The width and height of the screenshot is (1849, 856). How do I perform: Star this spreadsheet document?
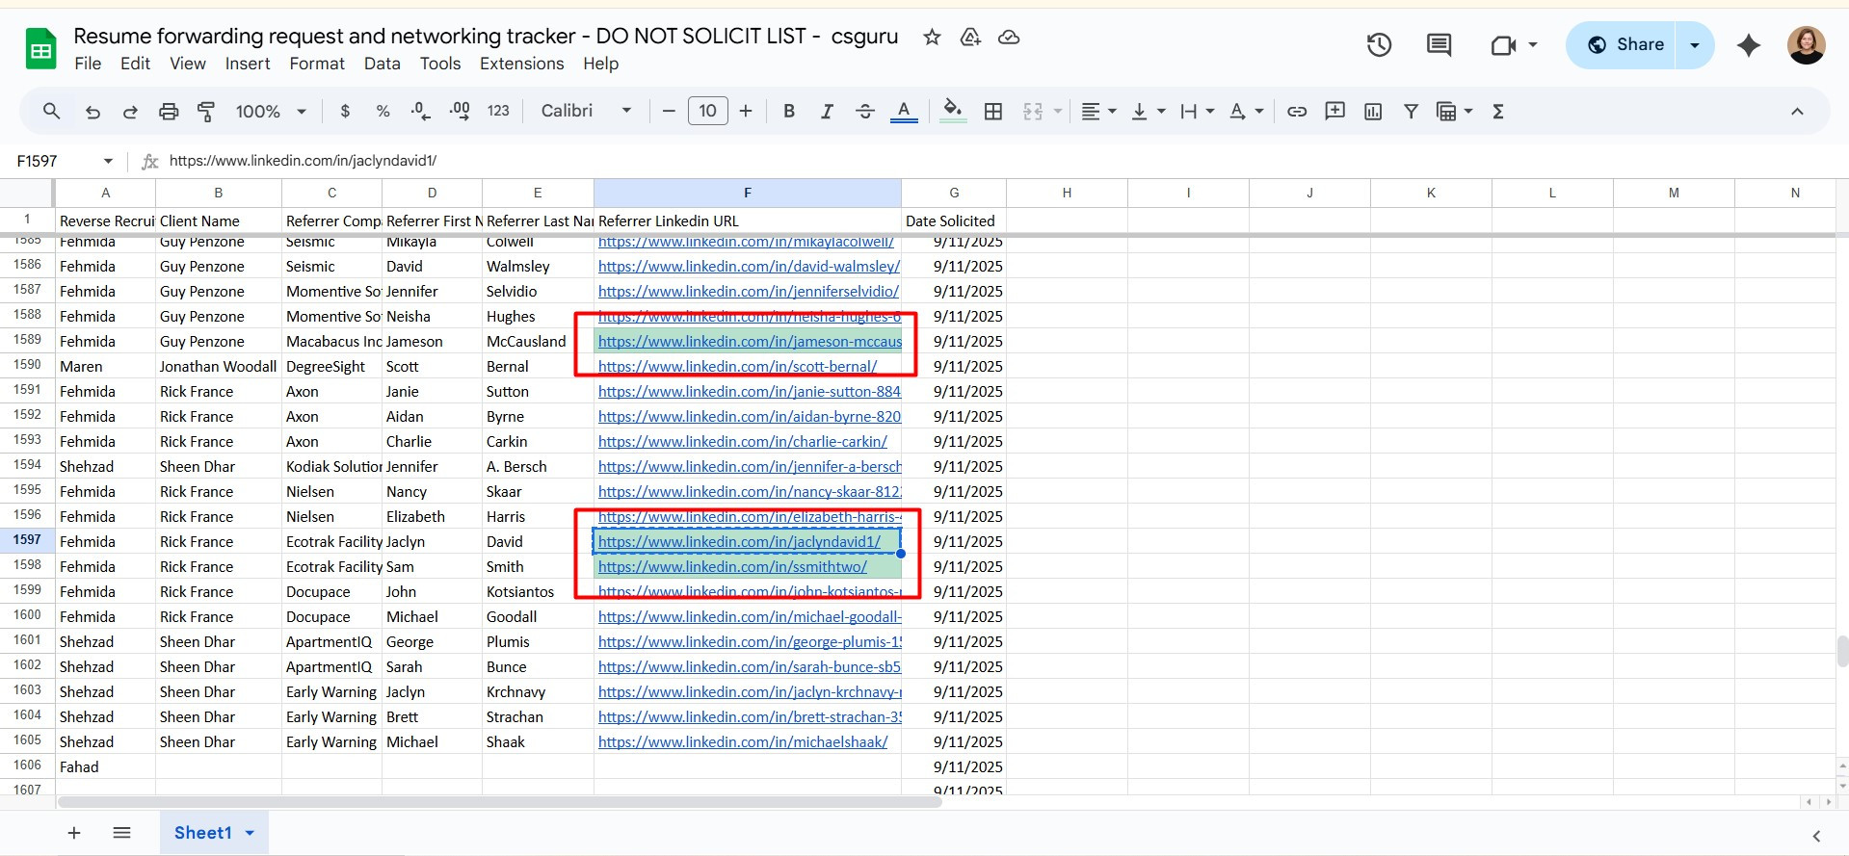(932, 37)
